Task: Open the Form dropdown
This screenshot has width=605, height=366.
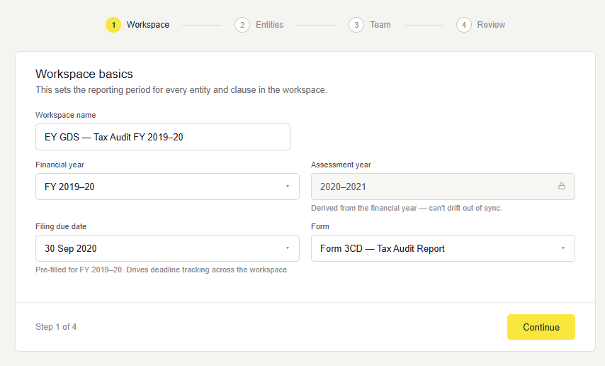Action: 443,248
